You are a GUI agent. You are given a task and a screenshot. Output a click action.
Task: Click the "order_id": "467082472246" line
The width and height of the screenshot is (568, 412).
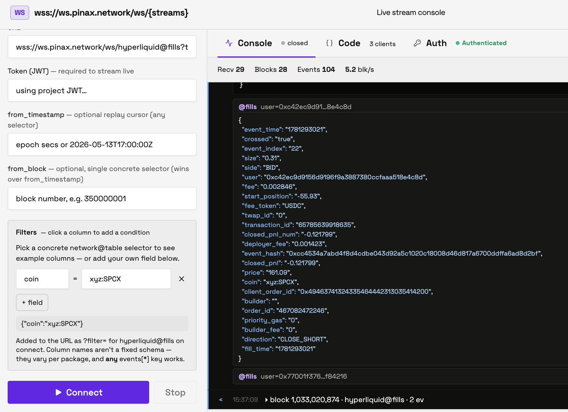(285, 311)
